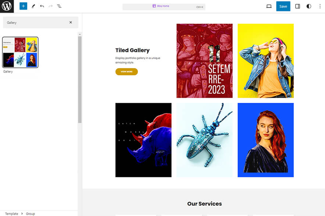325x216 pixels.
Task: Clear the Gallery search field
Action: [x=71, y=22]
